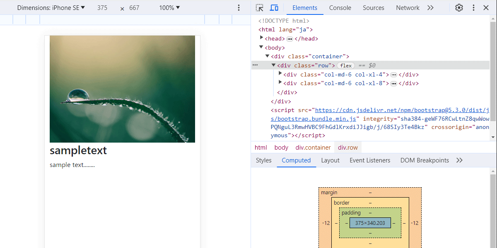Collapse the body element node
Screen dimensions: 497x248
coord(261,47)
